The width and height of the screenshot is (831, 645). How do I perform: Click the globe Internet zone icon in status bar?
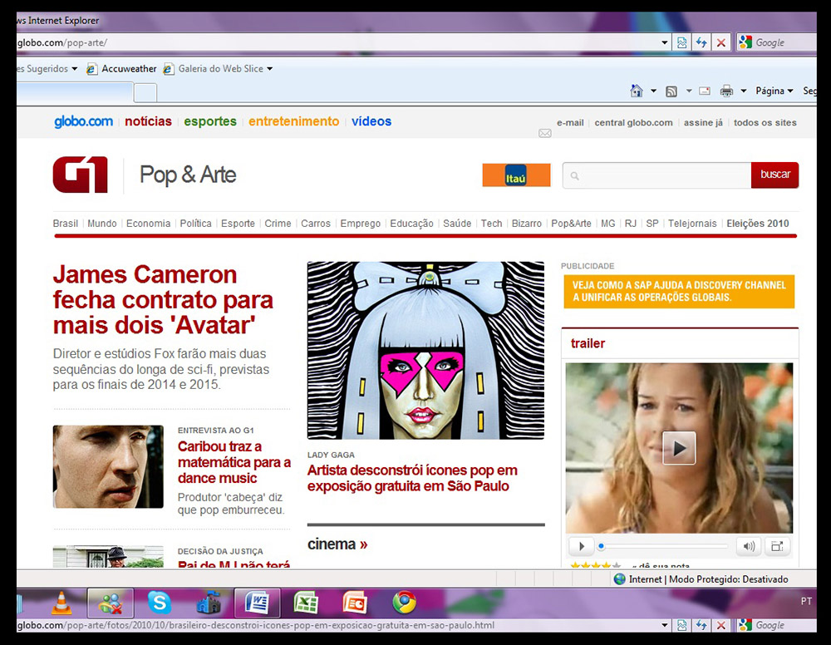[619, 579]
